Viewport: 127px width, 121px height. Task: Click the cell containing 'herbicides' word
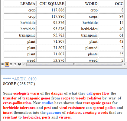tap(82, 29)
